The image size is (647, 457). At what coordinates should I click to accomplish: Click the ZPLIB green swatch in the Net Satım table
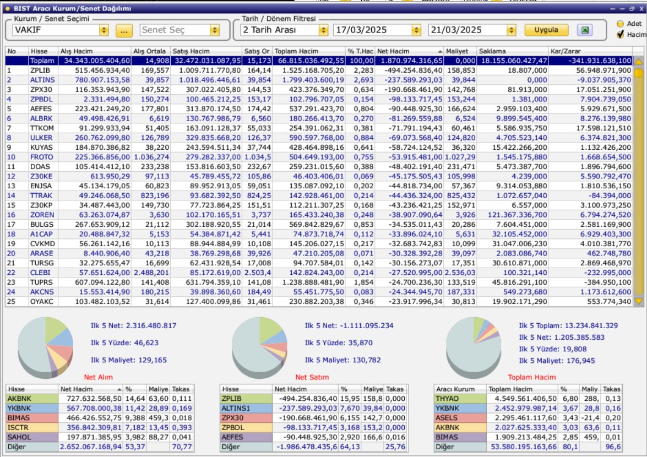click(246, 399)
